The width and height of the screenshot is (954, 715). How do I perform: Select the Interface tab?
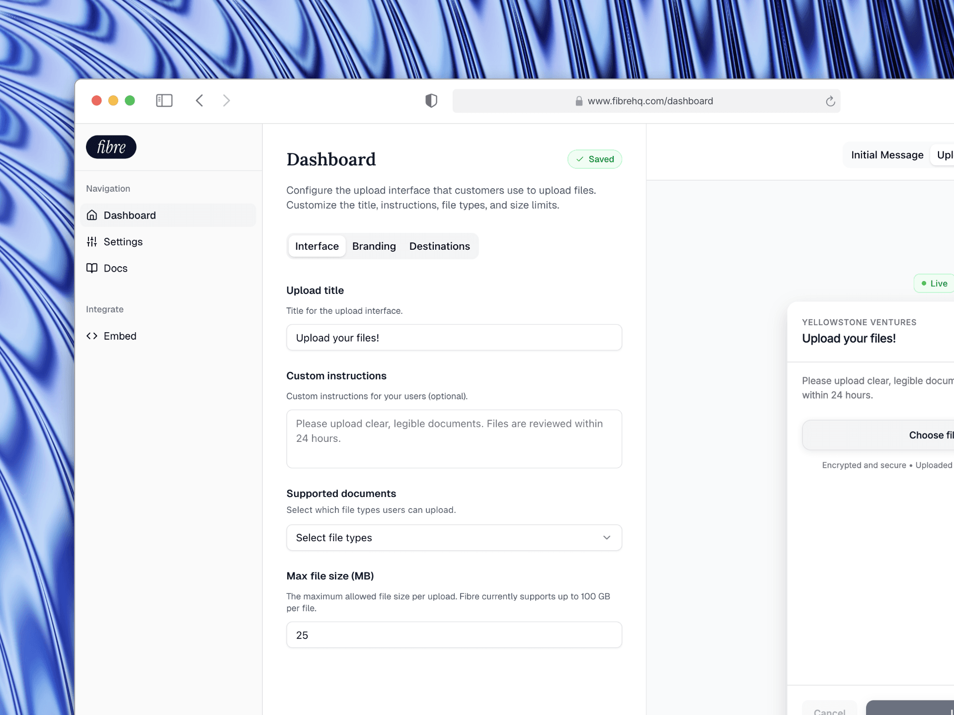pos(317,246)
